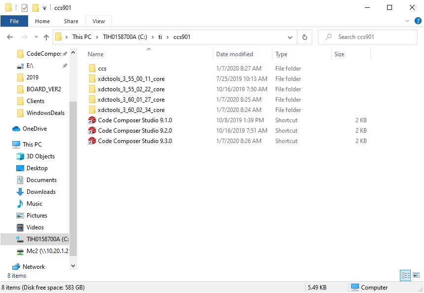
Task: Select This PC in navigation pane
Action: pos(27,145)
